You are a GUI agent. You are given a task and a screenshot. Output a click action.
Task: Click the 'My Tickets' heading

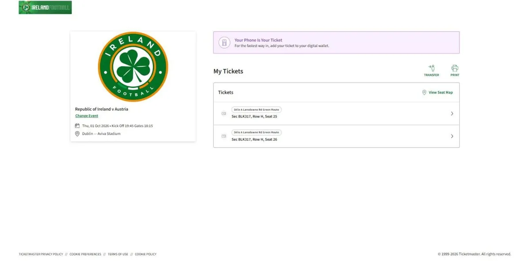(x=228, y=71)
